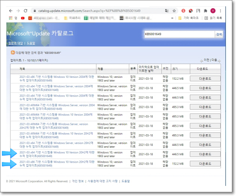This screenshot has width=236, height=196.
Task: Click 다운로드 for x86 Windows 10 Version 2004
Action: pos(205,79)
